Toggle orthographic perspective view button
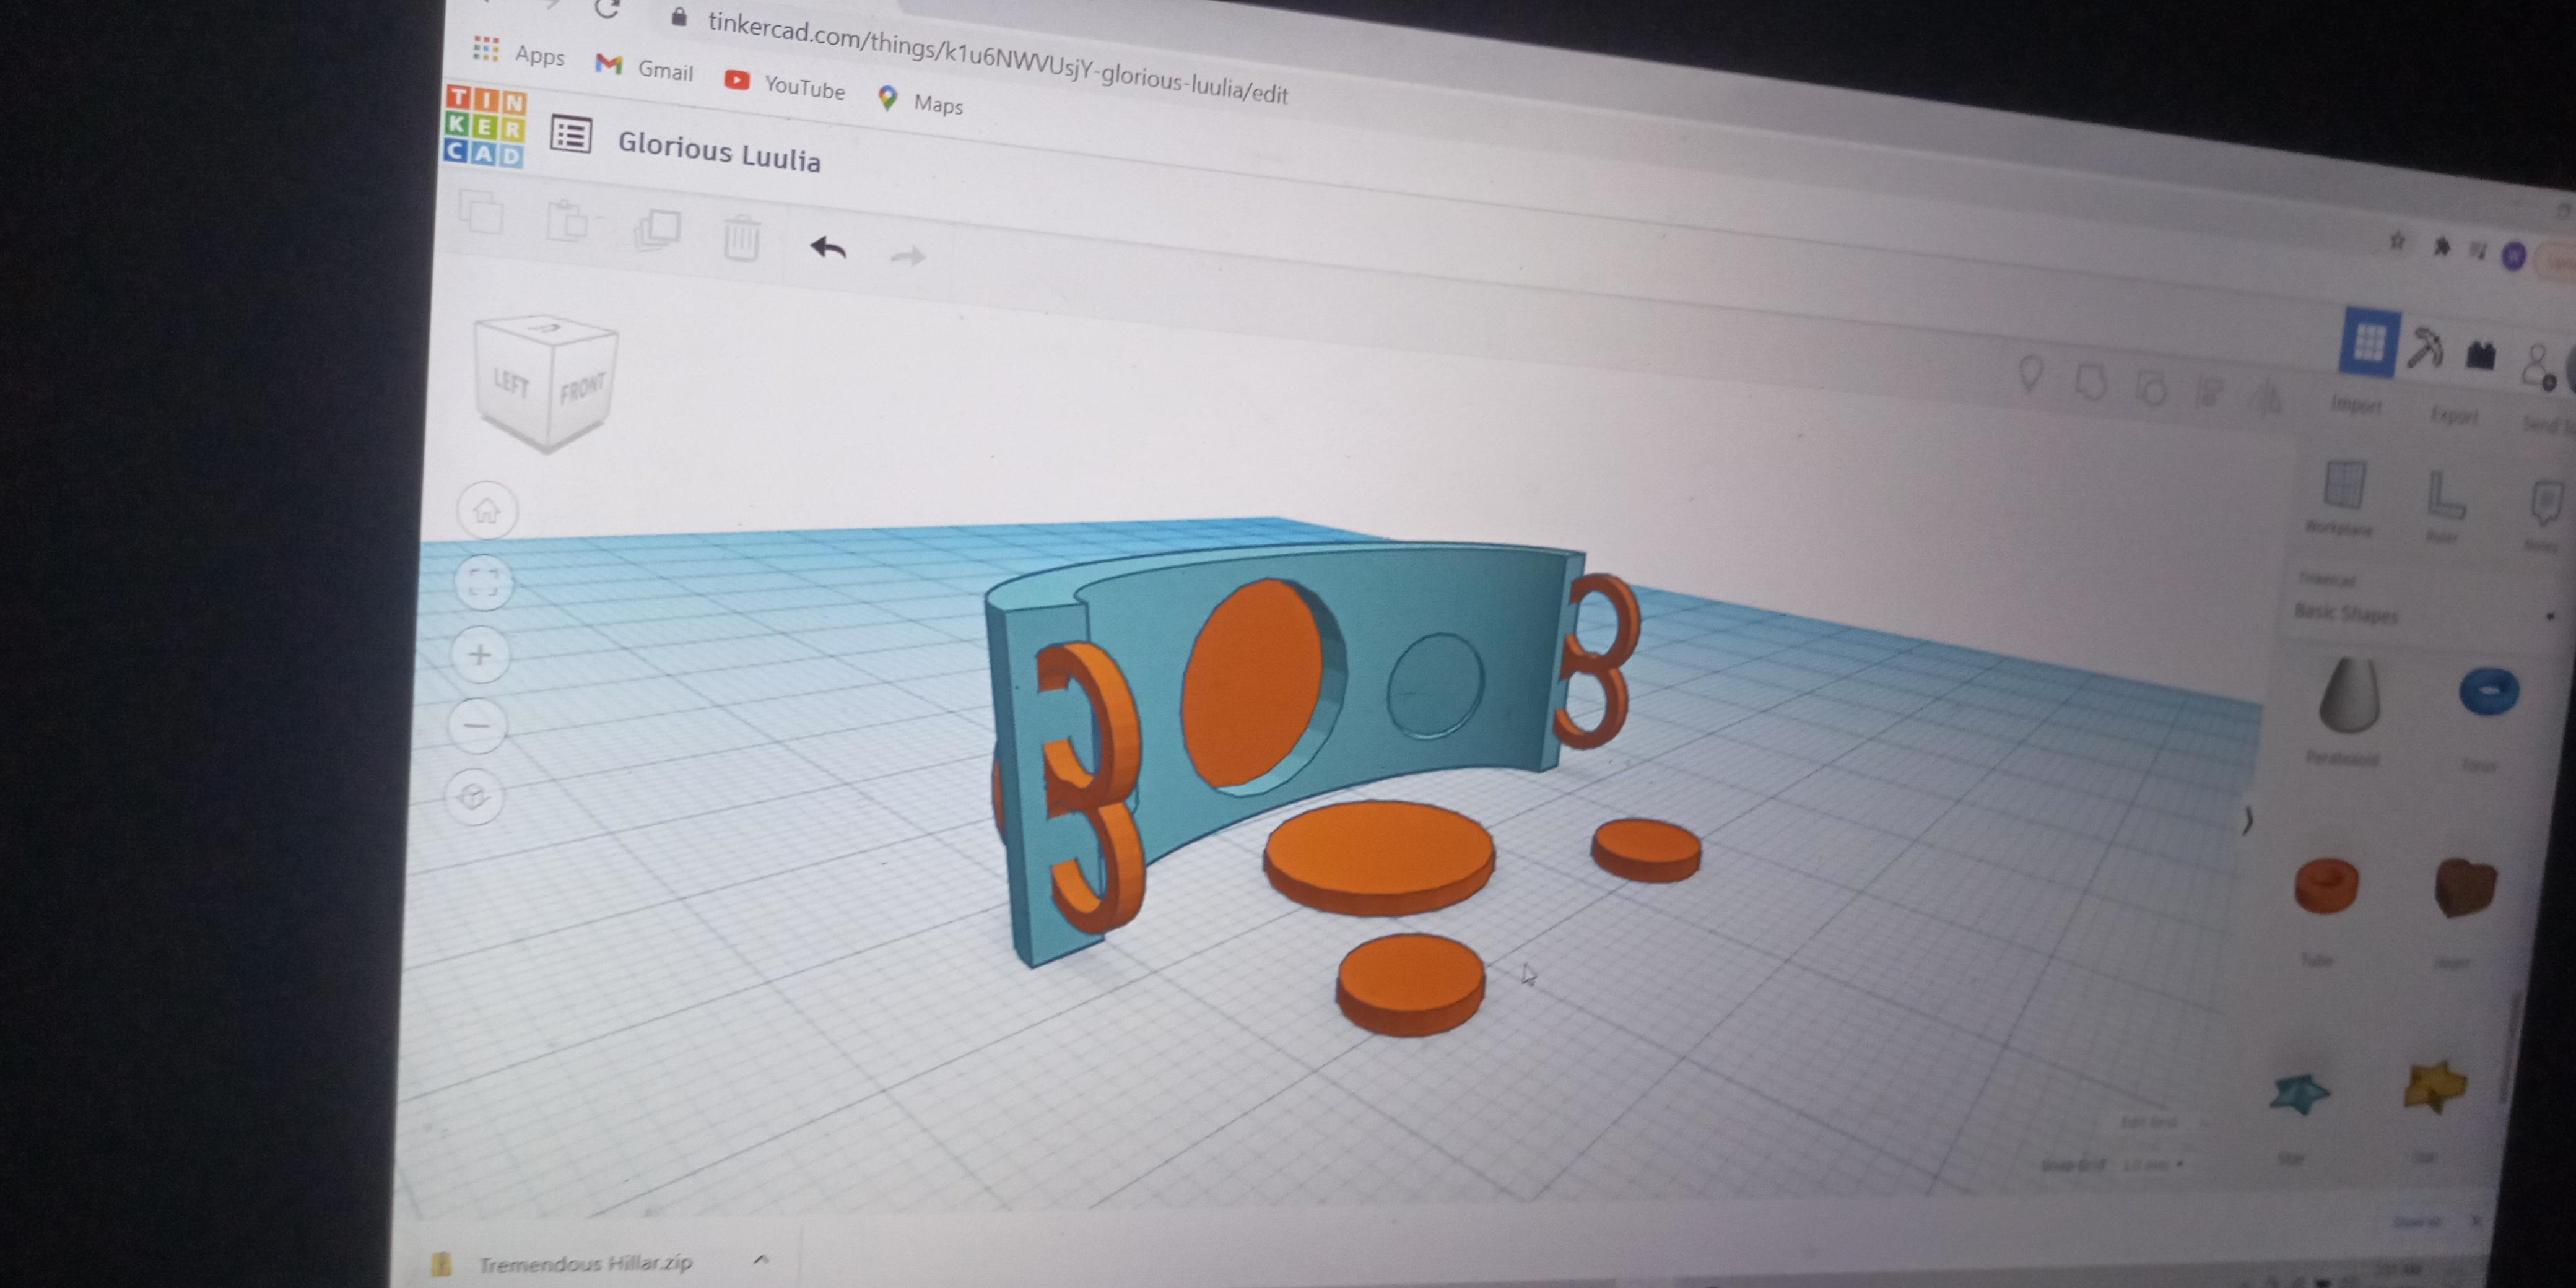Image resolution: width=2576 pixels, height=1288 pixels. point(473,796)
